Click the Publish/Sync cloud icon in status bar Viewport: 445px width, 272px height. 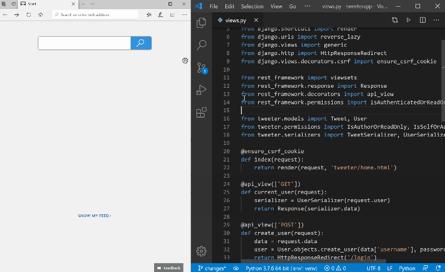pyautogui.click(x=236, y=268)
